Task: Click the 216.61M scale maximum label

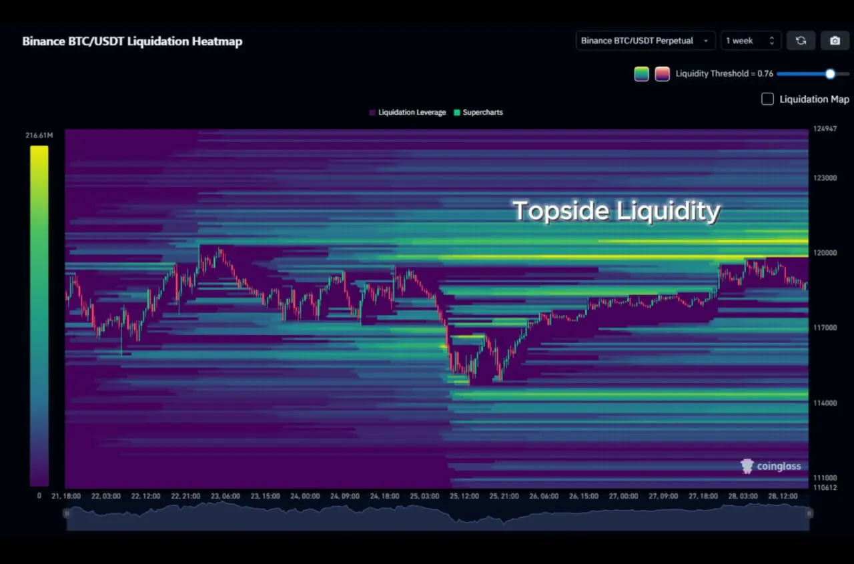Action: tap(39, 135)
